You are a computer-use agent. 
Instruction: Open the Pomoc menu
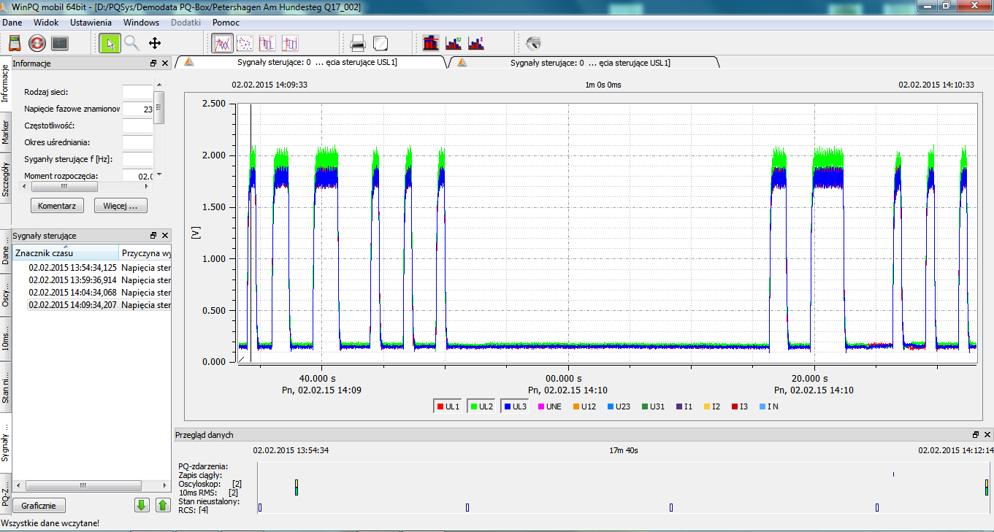point(226,23)
